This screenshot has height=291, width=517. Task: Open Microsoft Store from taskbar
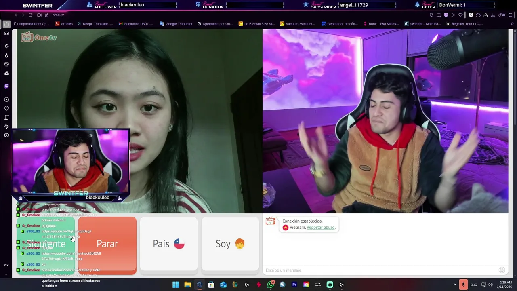pyautogui.click(x=211, y=285)
